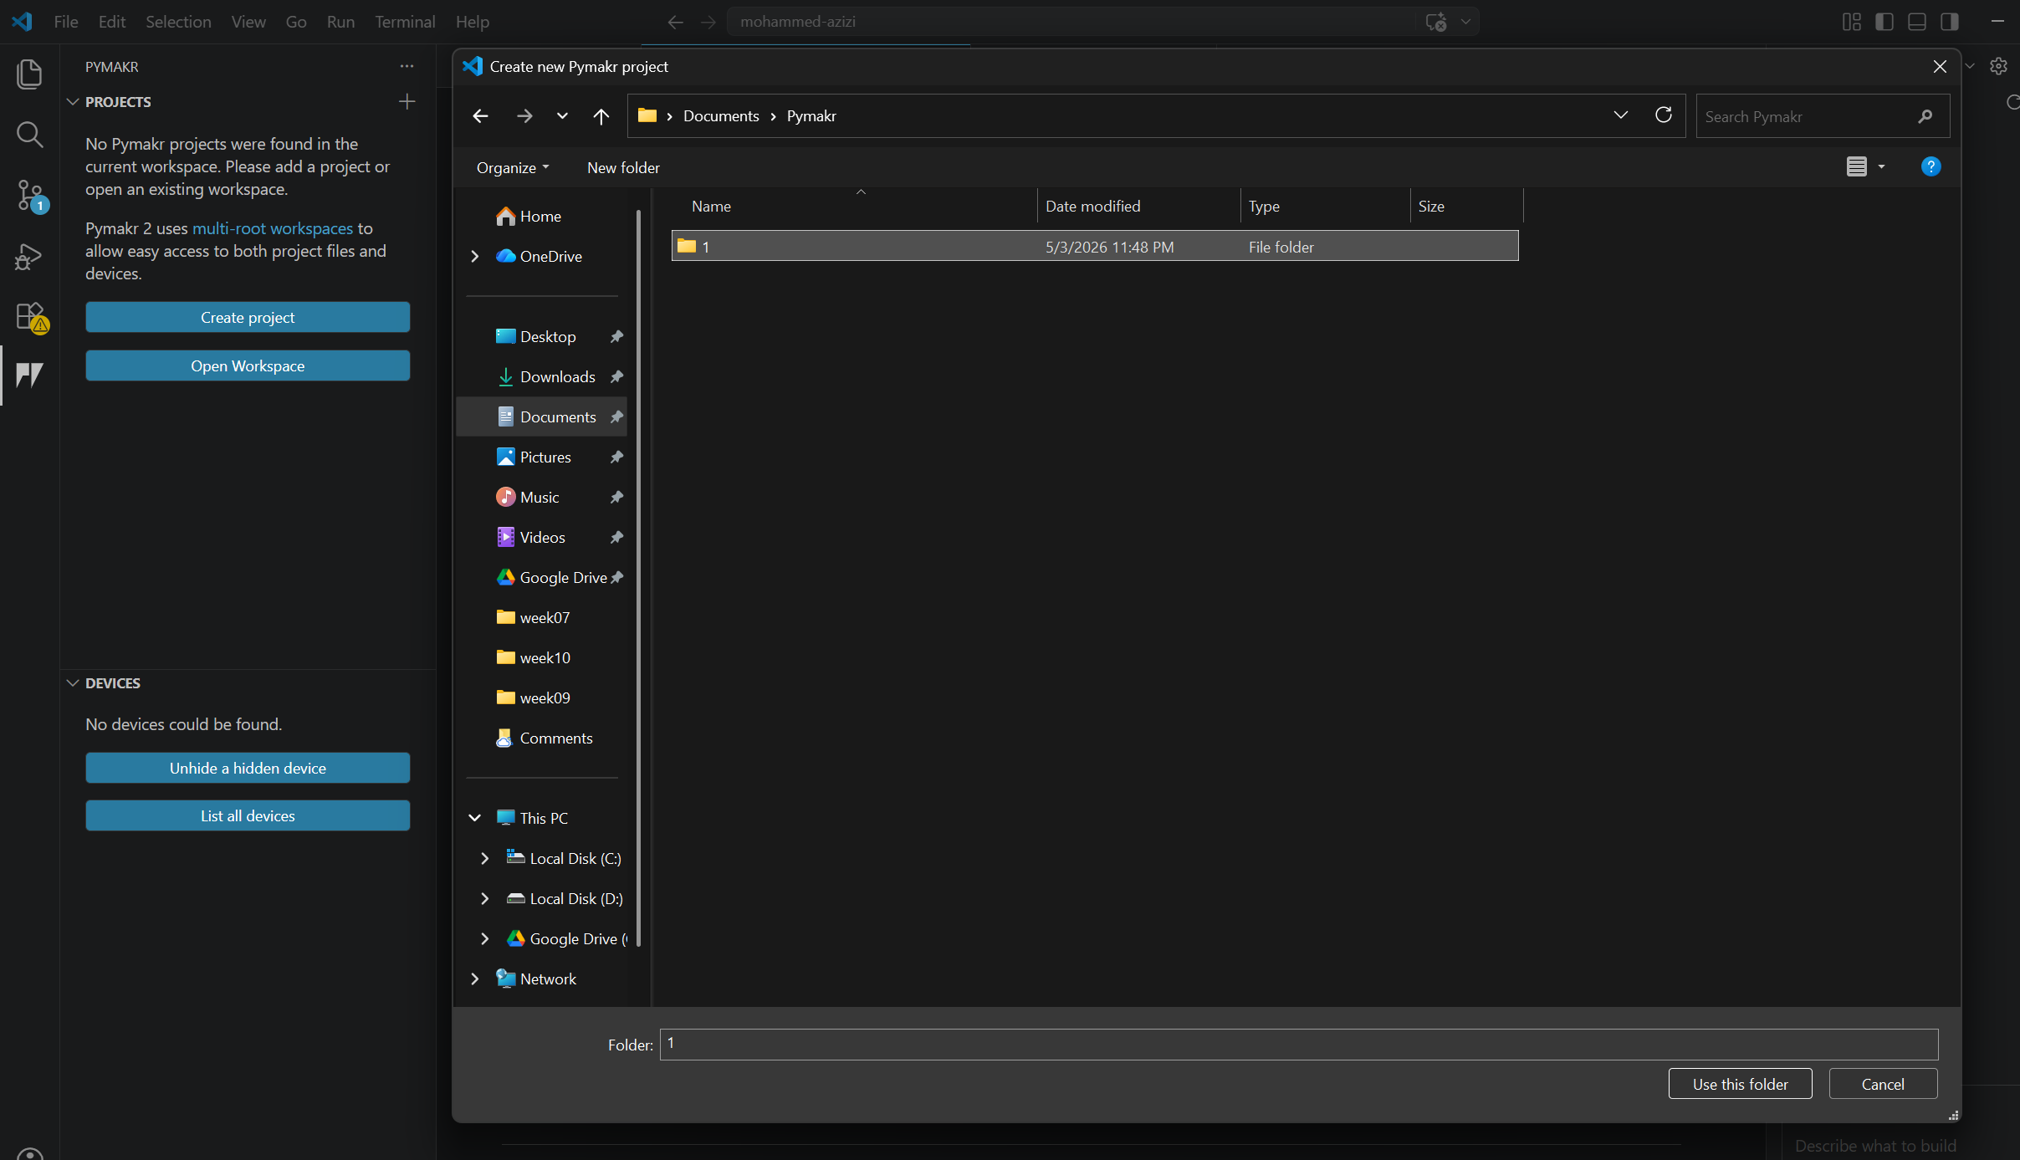The width and height of the screenshot is (2020, 1160).
Task: Click the Documents breadcrumb in address bar
Action: pos(721,116)
